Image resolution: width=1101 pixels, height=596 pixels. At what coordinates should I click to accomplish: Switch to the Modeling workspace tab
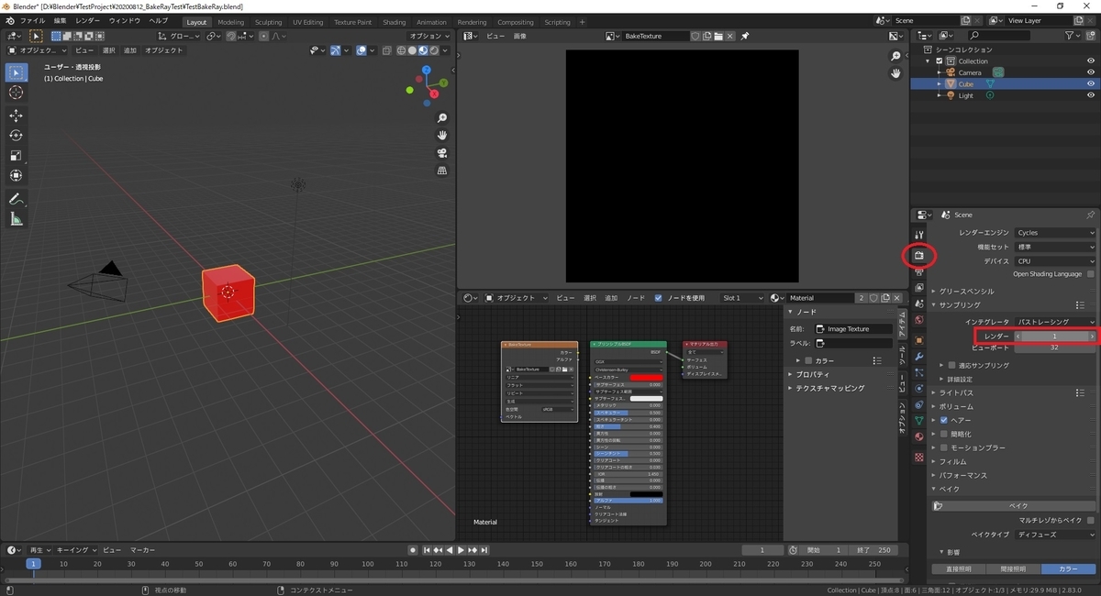coord(230,22)
